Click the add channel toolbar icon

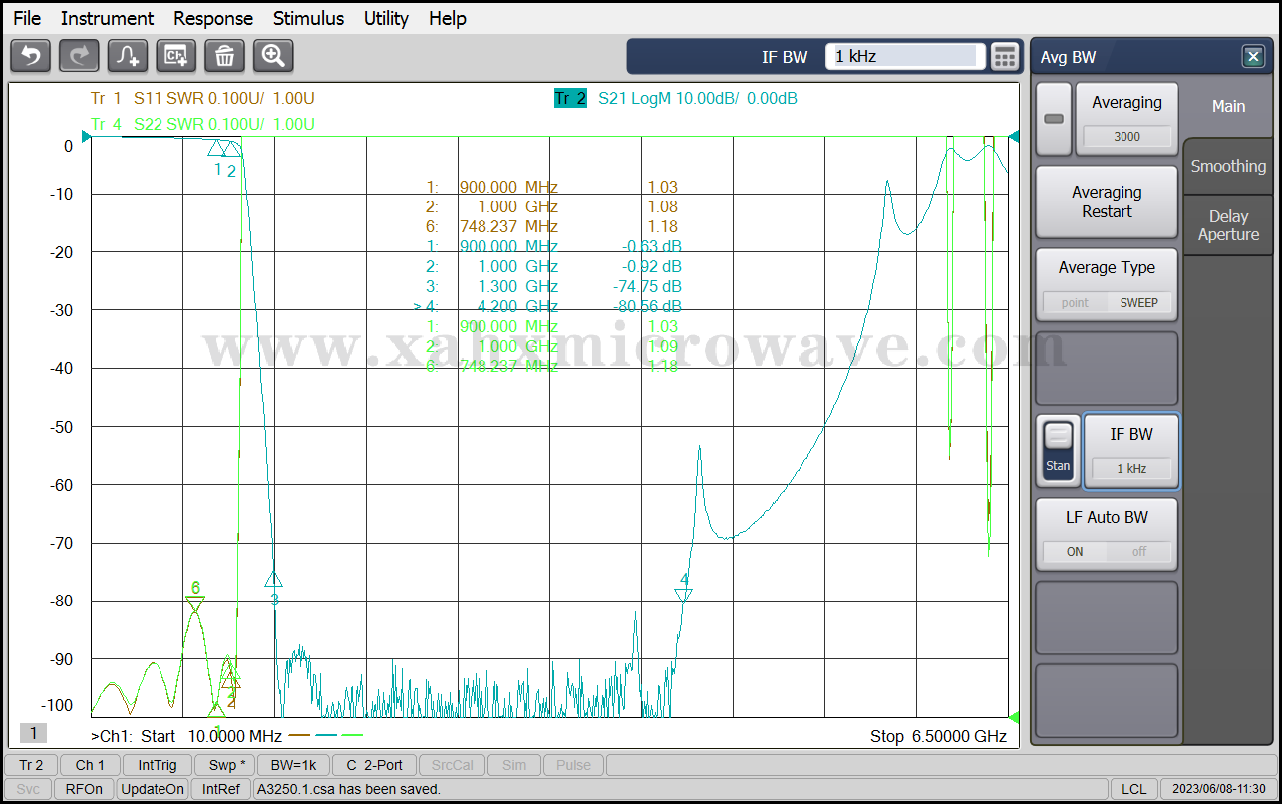(x=176, y=56)
